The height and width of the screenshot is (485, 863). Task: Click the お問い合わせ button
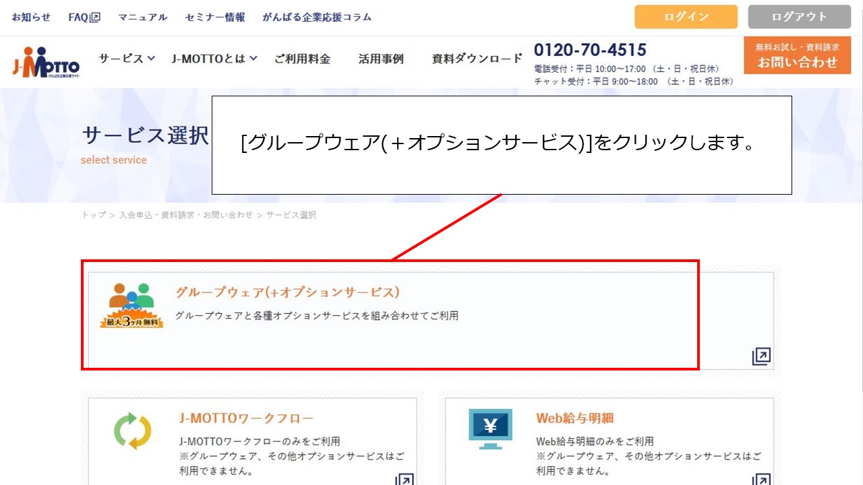(798, 55)
